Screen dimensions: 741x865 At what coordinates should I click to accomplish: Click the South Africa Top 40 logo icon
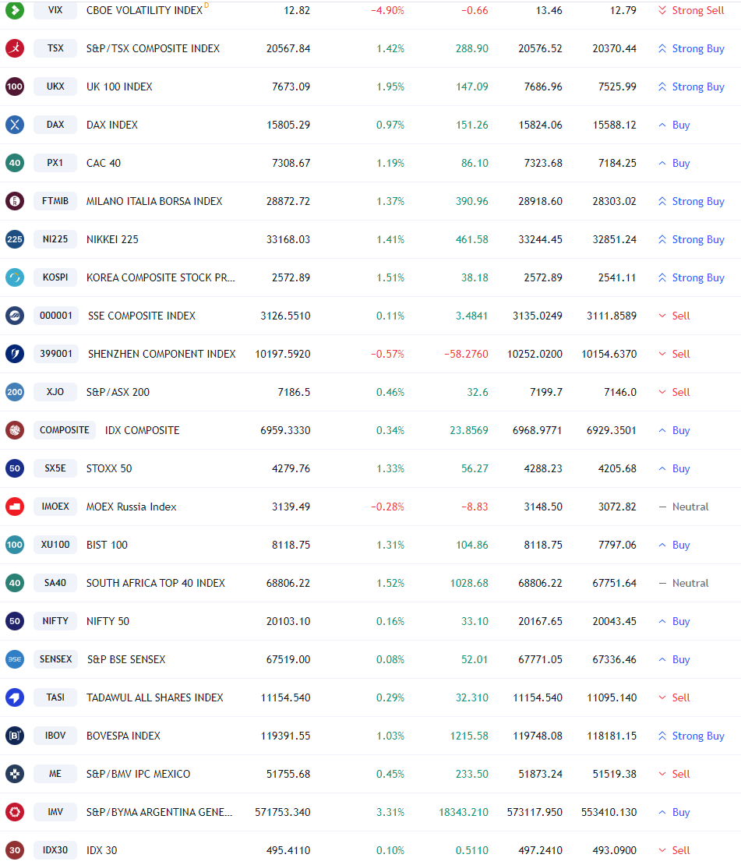(15, 583)
